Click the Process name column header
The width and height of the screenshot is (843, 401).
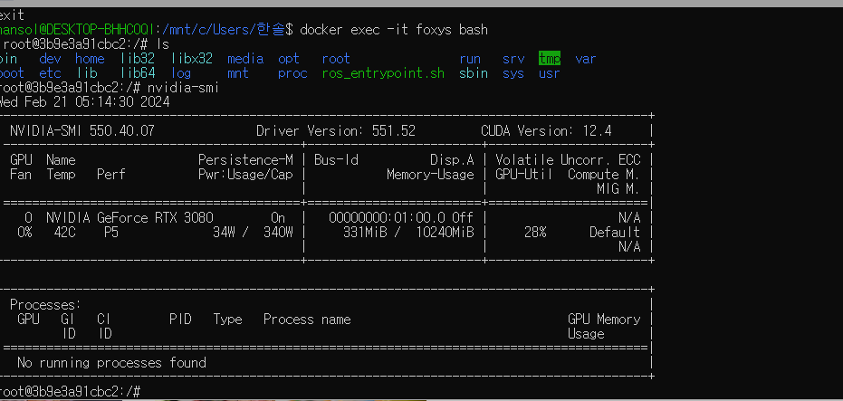307,320
